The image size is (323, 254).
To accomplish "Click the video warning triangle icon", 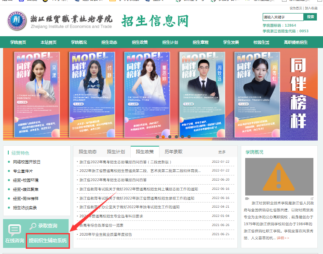I will pyautogui.click(x=279, y=177).
